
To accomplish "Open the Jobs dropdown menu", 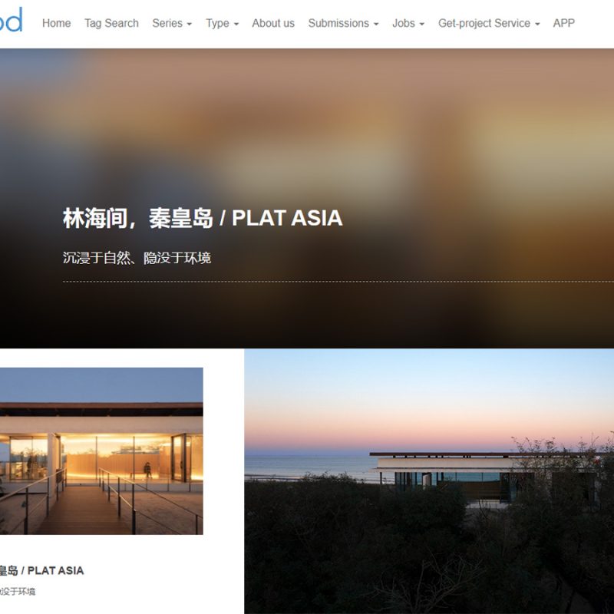I will [x=408, y=24].
